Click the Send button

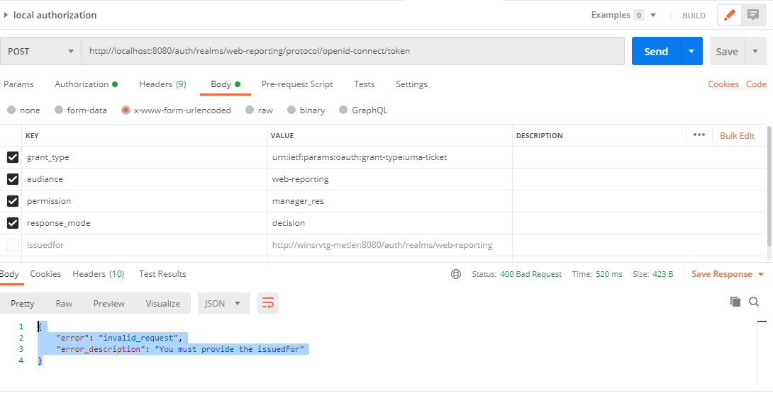pos(656,51)
